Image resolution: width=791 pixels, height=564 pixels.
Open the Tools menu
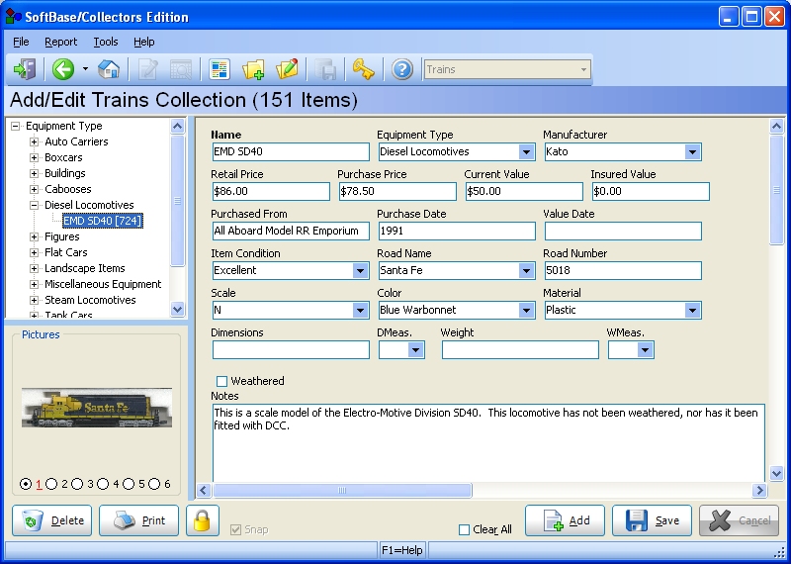pyautogui.click(x=106, y=42)
